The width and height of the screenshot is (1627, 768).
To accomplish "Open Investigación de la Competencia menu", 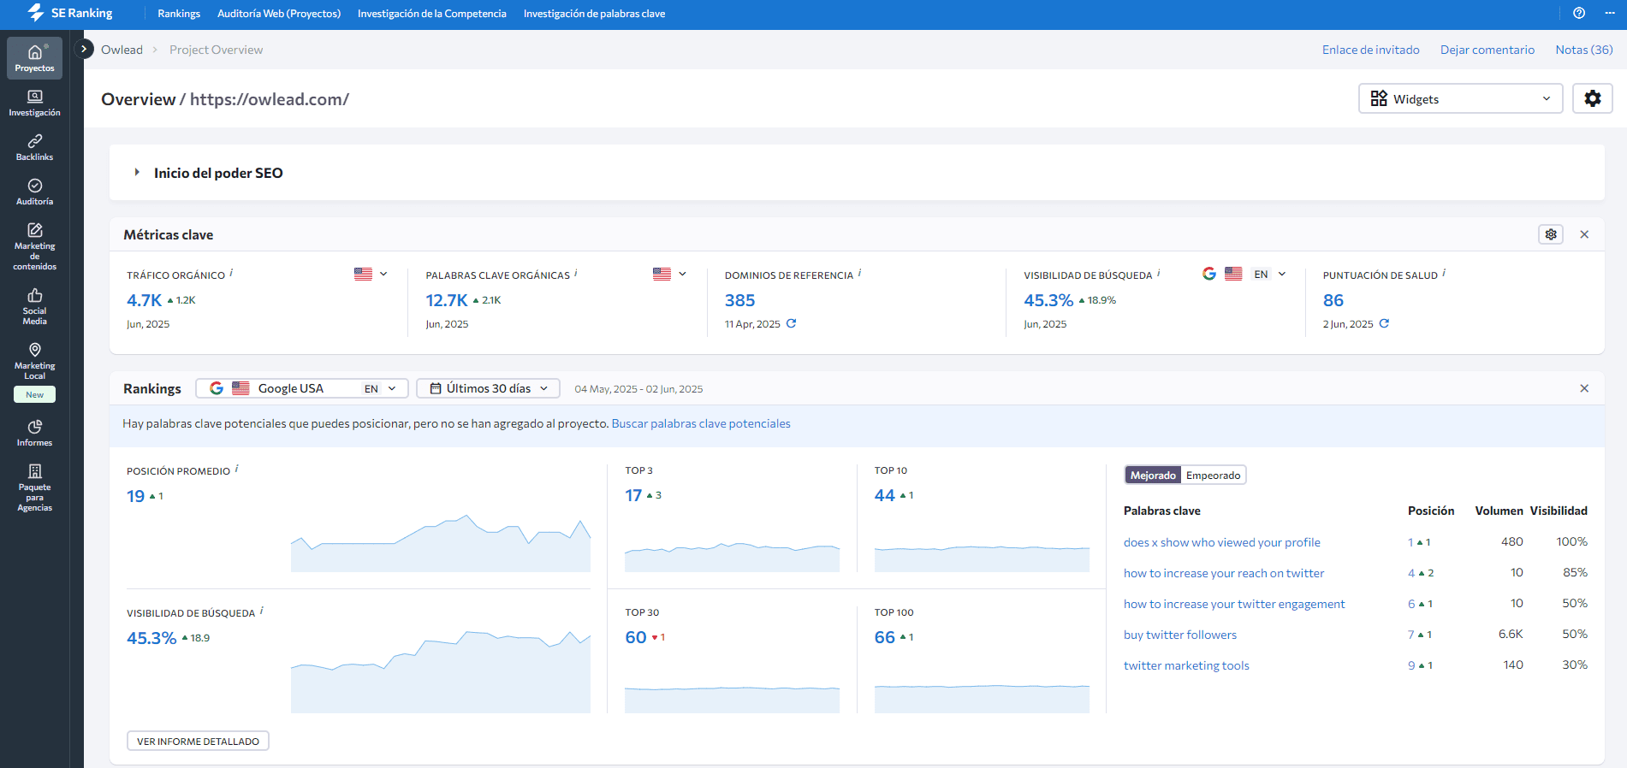I will 432,13.
